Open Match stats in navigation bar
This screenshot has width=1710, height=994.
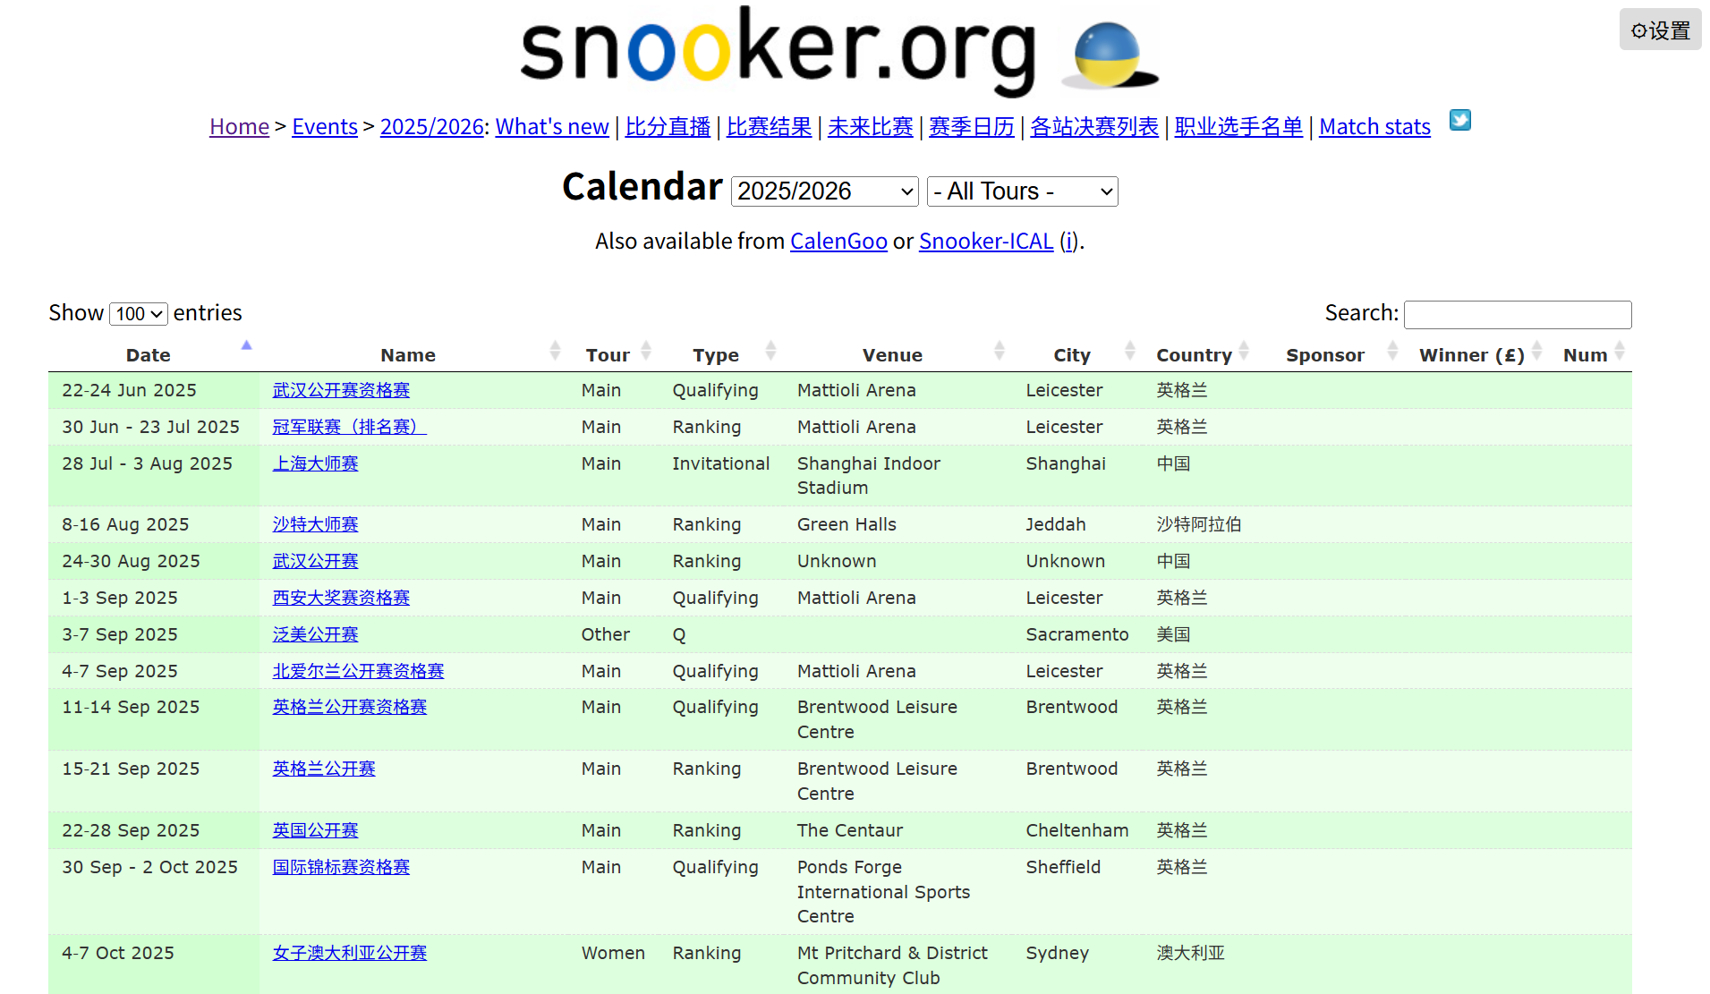point(1374,127)
